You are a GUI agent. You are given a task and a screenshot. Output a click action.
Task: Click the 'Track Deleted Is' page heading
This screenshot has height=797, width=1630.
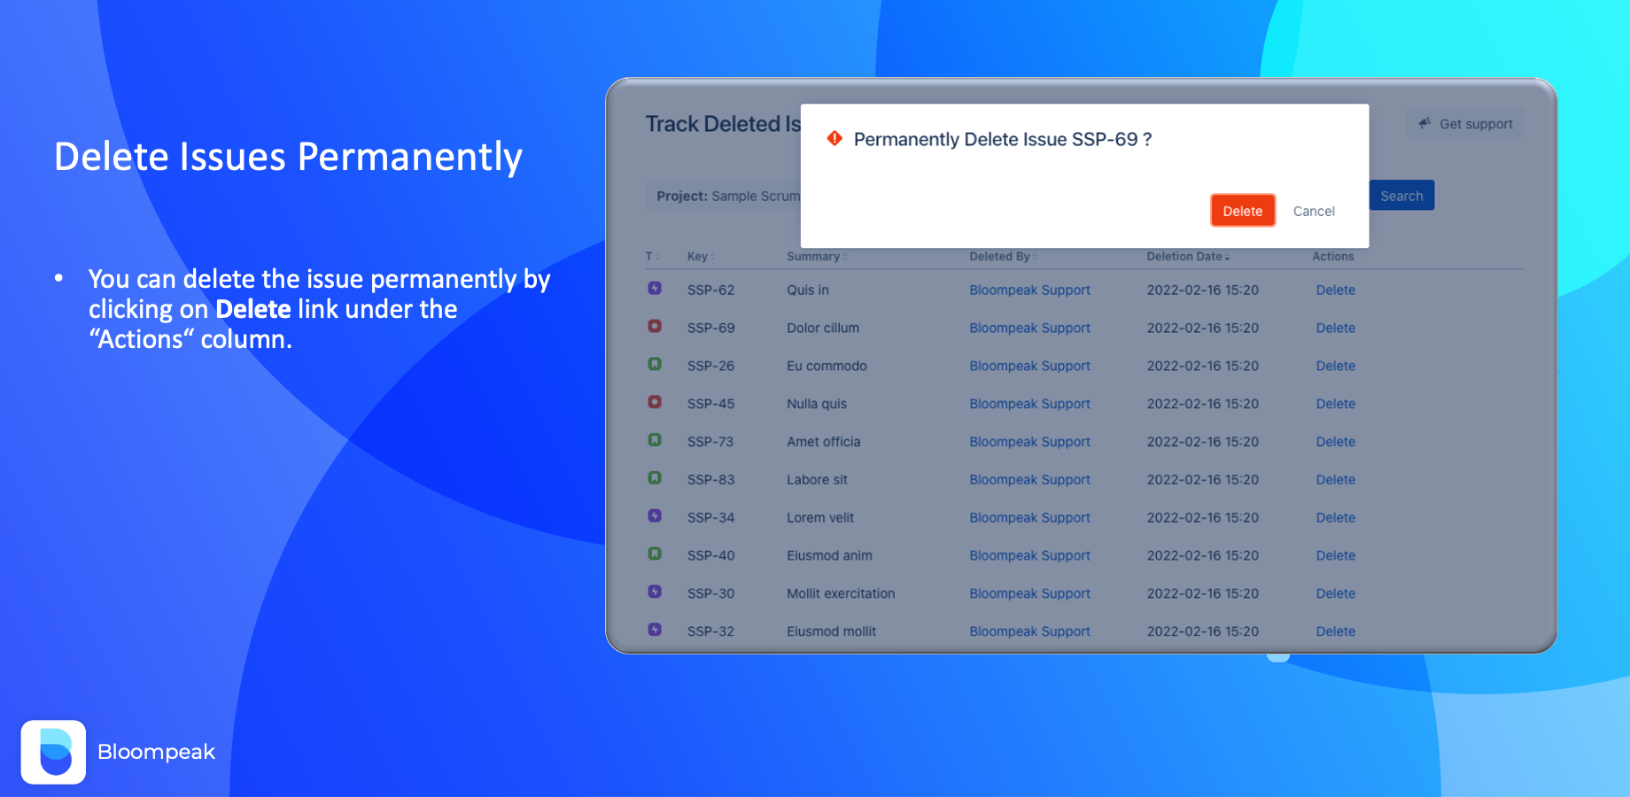click(723, 124)
